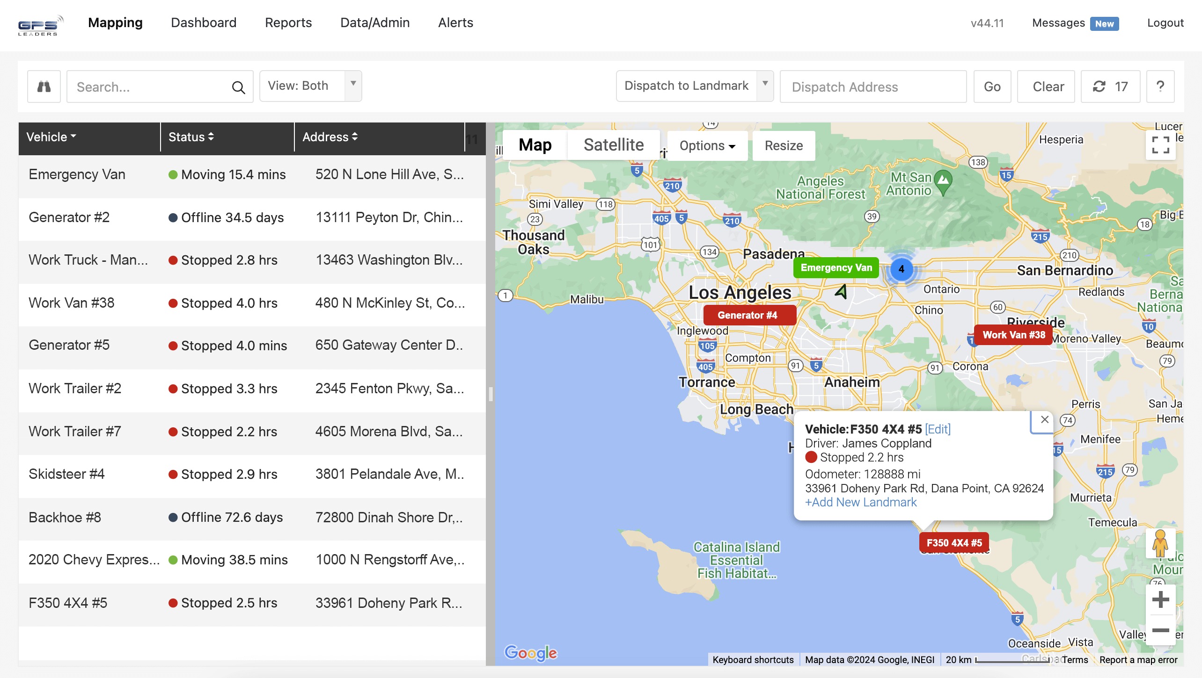Toggle map fullscreen view
The image size is (1202, 678).
coord(1160,145)
